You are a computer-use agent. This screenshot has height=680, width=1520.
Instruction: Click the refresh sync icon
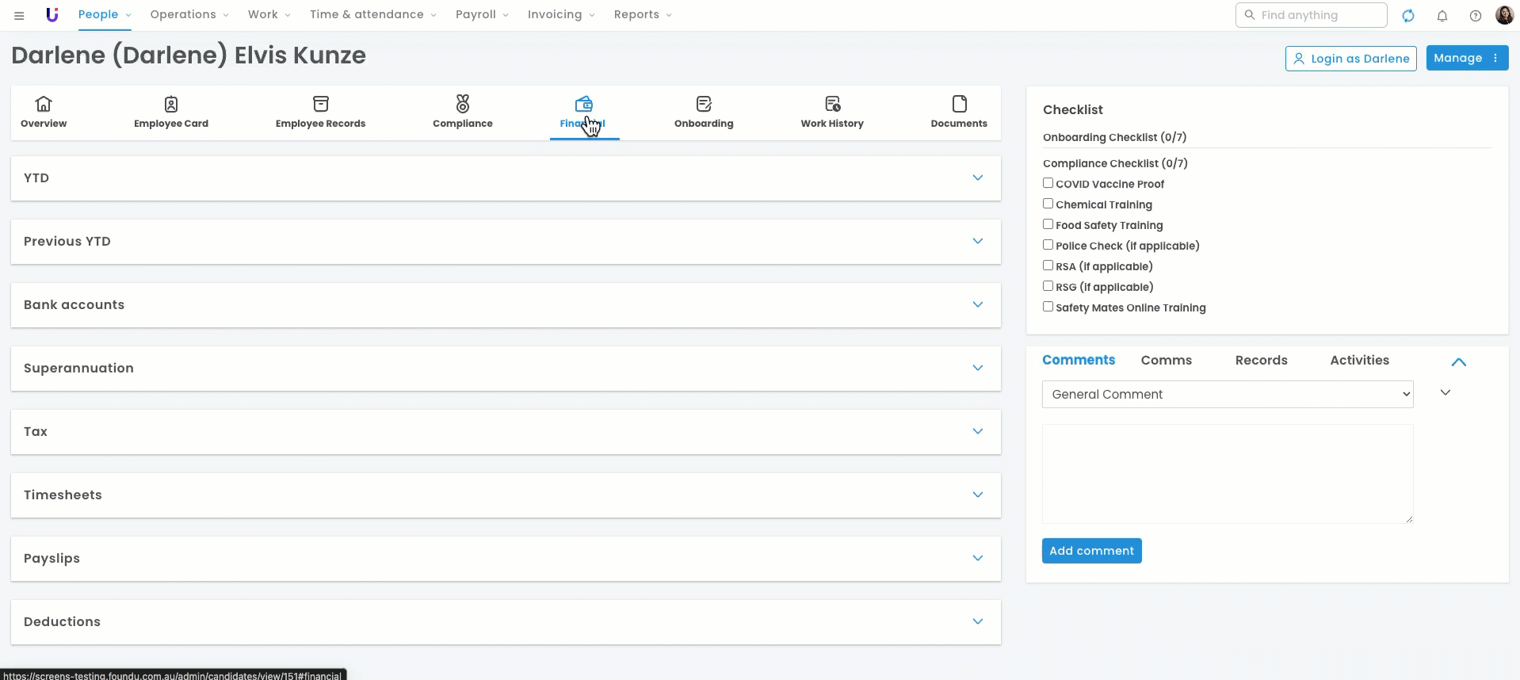click(1408, 15)
